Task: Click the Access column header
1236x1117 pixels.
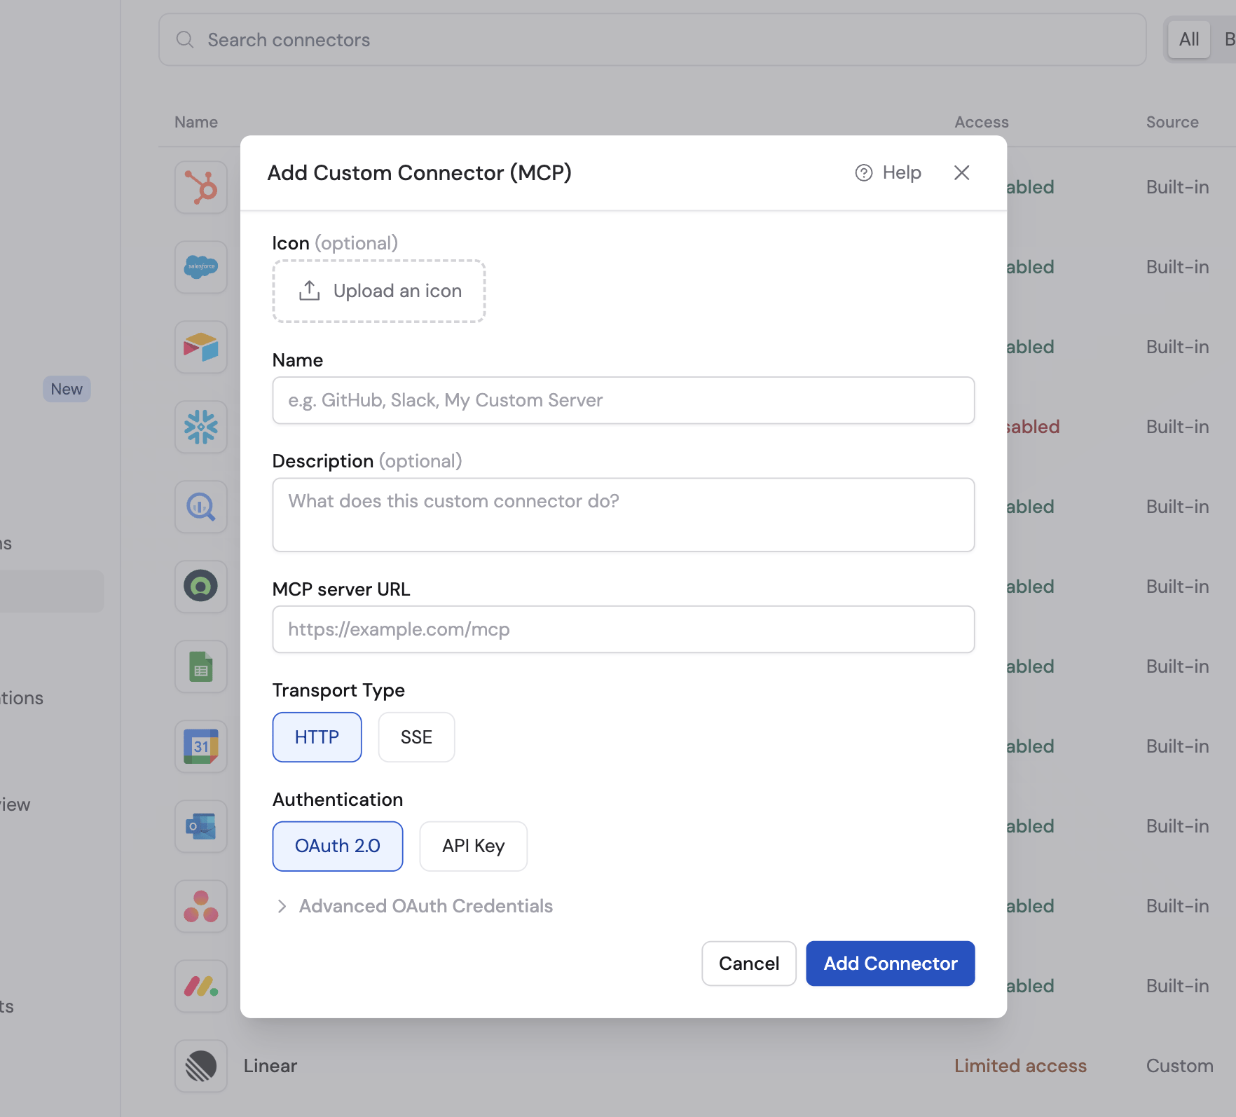Action: click(x=982, y=122)
